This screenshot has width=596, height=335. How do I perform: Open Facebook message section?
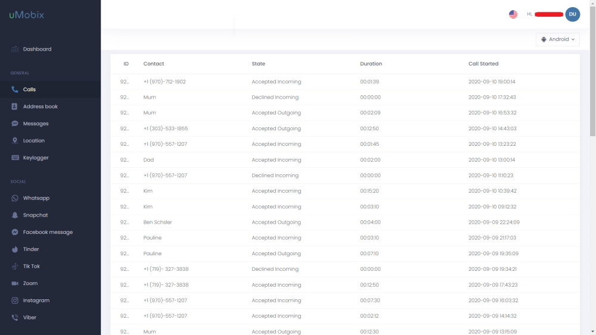pos(48,232)
